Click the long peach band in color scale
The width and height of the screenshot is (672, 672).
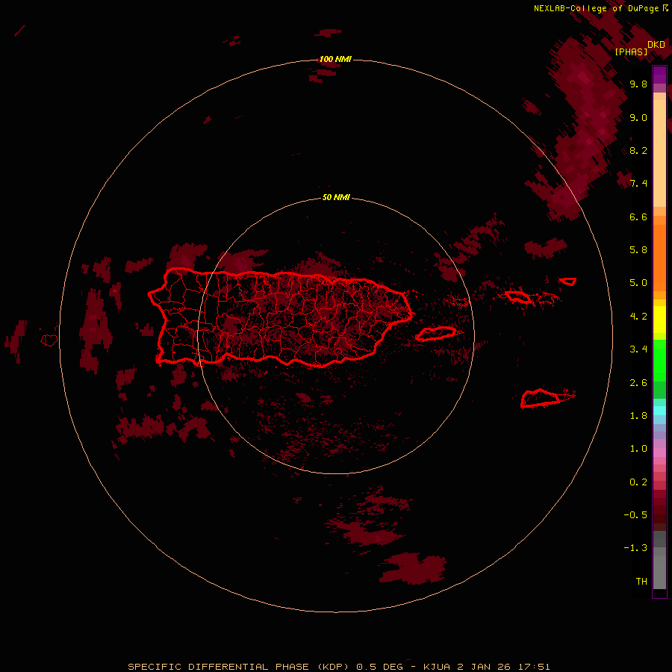coord(659,153)
